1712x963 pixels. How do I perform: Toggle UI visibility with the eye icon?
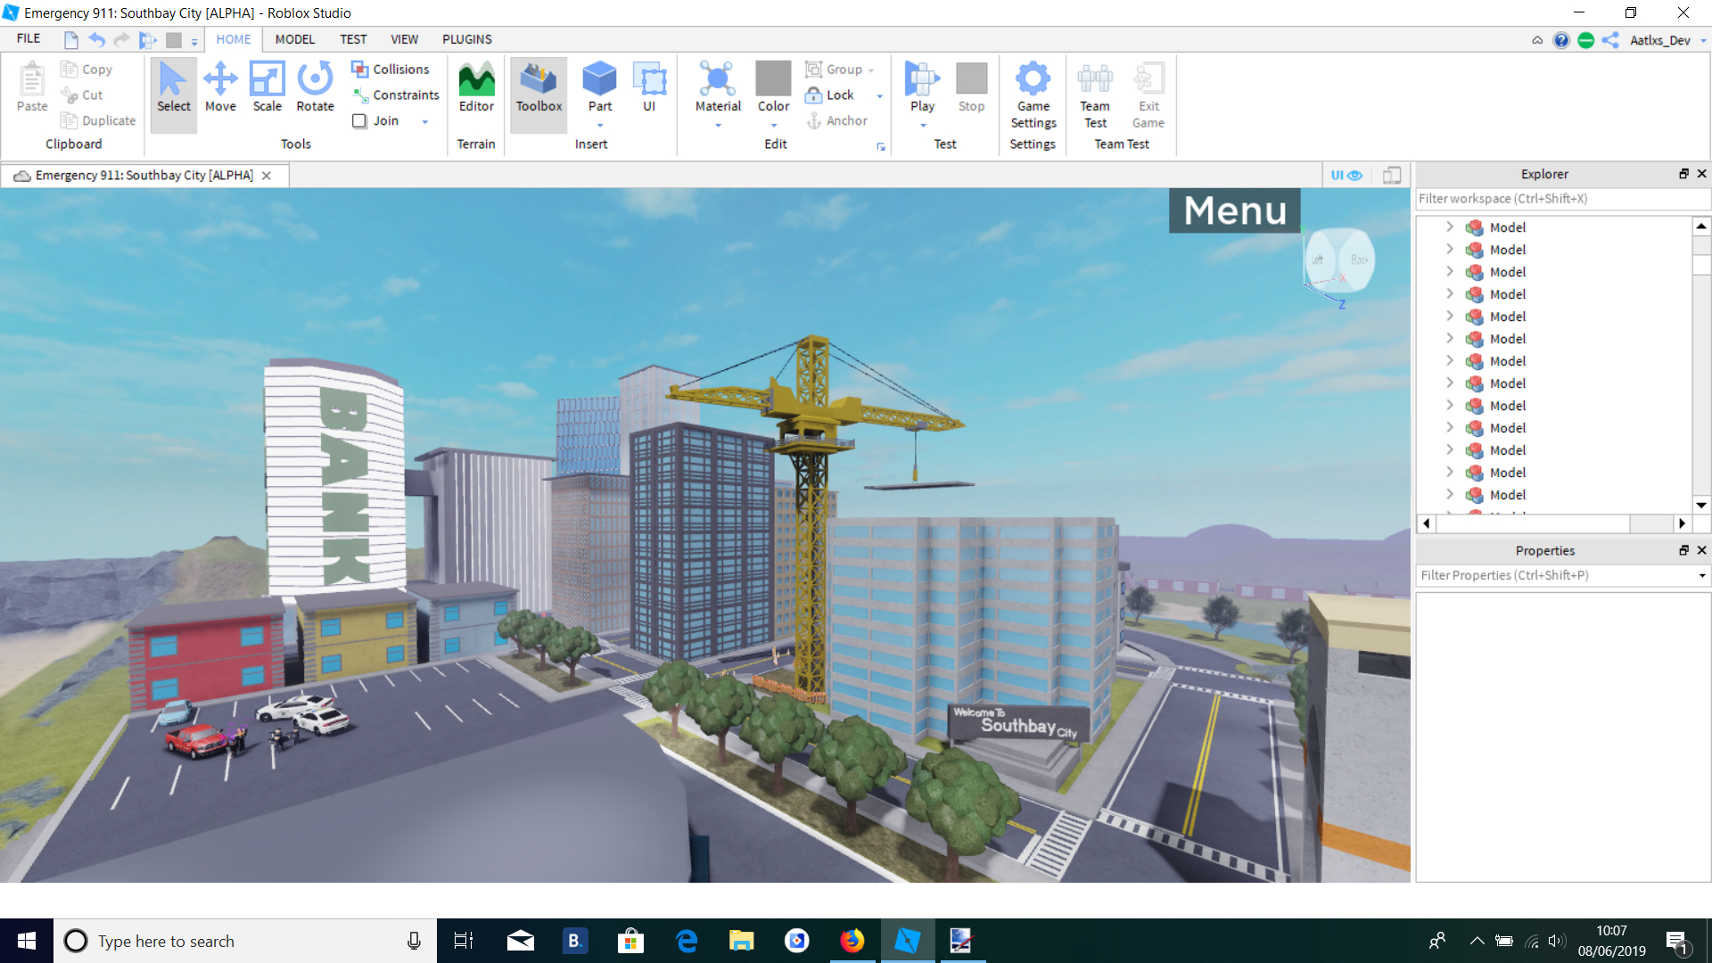coord(1354,175)
